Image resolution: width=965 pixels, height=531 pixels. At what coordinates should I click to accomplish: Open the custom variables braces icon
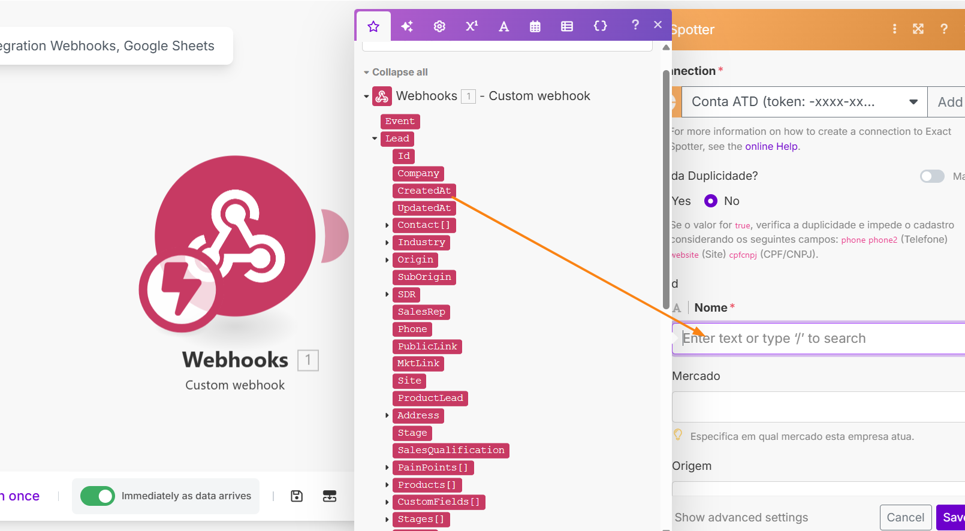(x=600, y=26)
